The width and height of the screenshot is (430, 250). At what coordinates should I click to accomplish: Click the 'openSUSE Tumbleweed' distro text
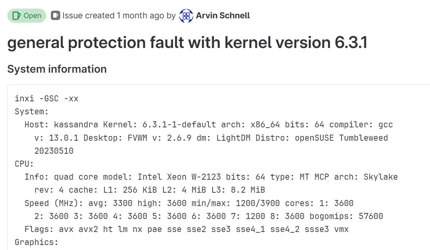click(341, 138)
